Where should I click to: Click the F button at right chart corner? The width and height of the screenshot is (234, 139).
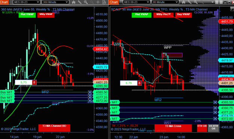point(232,9)
